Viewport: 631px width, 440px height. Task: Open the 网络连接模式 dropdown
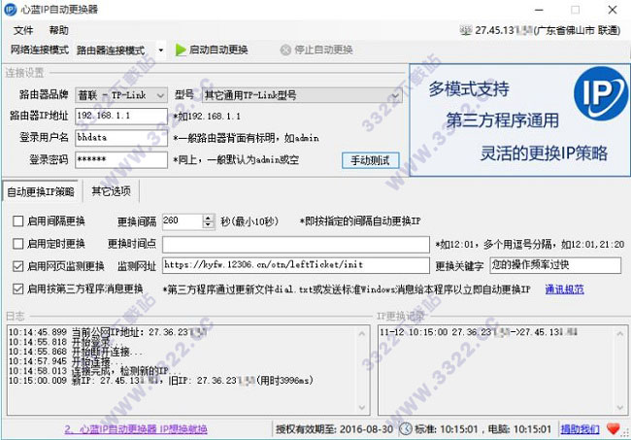(x=160, y=51)
